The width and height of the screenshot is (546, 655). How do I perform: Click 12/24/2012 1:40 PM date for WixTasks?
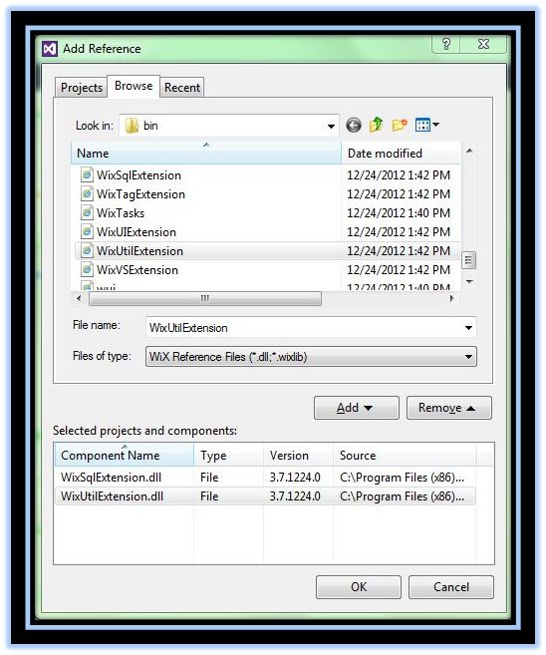(x=399, y=213)
